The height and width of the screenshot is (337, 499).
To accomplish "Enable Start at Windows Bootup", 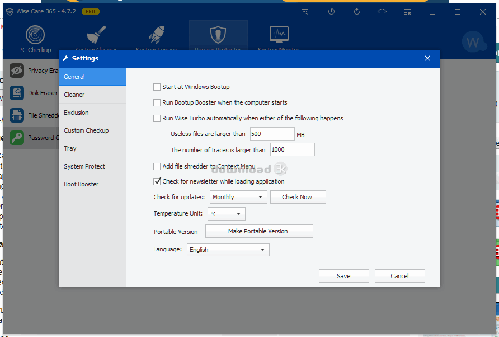I will coord(157,87).
